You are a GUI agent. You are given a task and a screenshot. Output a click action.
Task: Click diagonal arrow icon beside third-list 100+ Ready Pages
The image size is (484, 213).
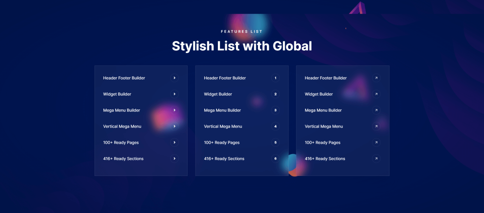pyautogui.click(x=376, y=143)
